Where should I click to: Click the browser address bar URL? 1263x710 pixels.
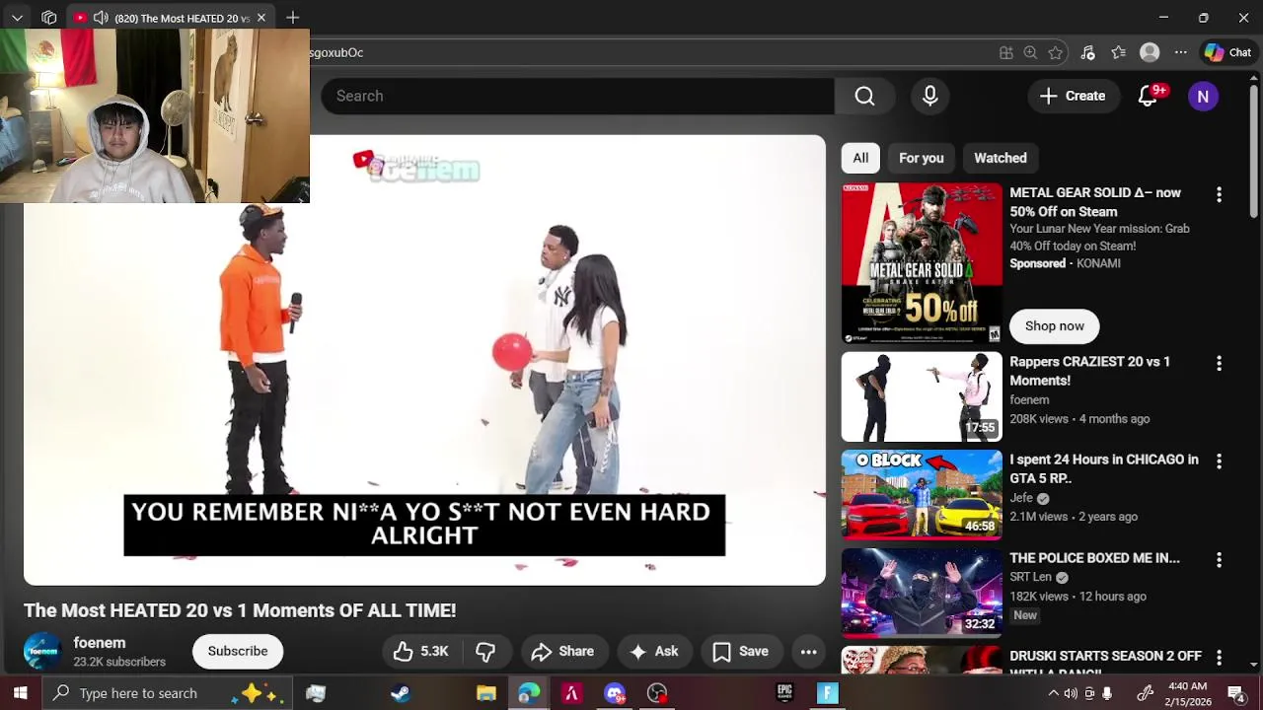(337, 53)
